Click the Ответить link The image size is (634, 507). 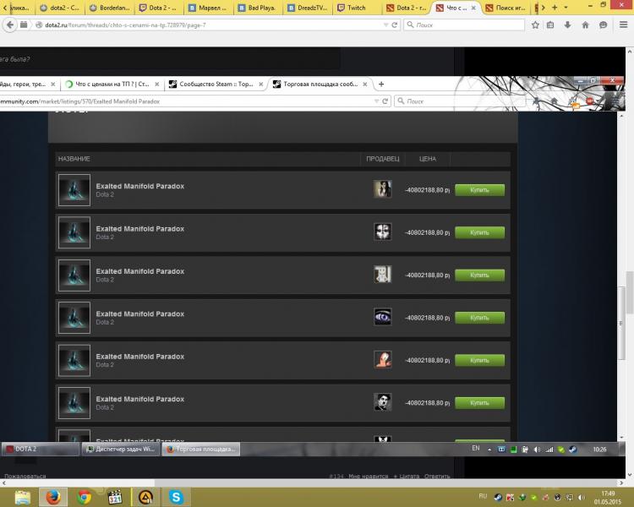click(437, 476)
